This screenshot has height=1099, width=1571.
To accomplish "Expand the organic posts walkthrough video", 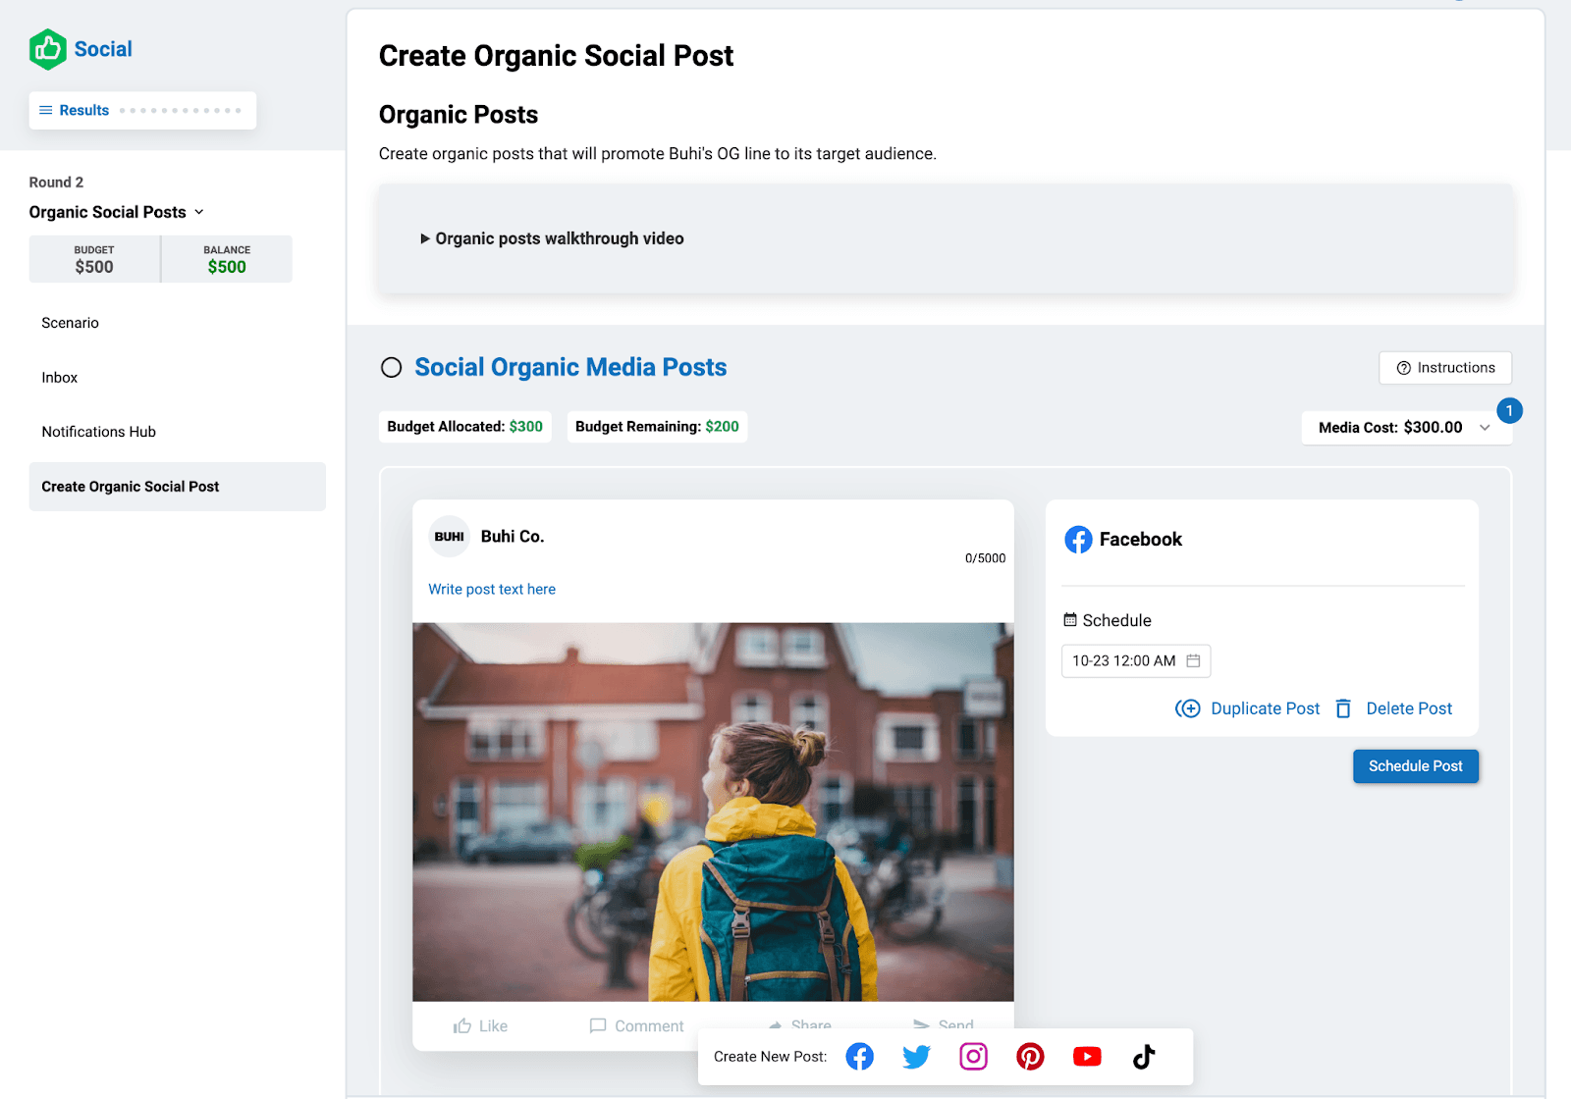I will point(425,238).
